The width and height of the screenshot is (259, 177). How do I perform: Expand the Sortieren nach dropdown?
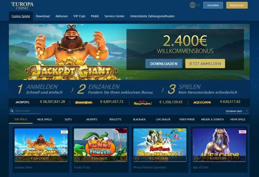coord(237,111)
